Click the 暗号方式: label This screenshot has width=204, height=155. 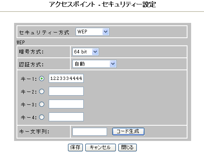[x=31, y=52]
